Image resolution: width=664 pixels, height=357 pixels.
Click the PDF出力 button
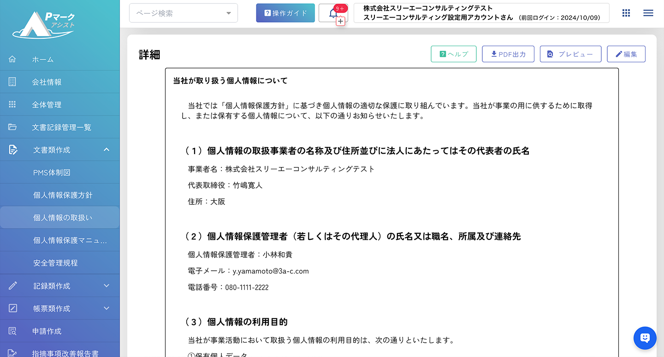508,54
